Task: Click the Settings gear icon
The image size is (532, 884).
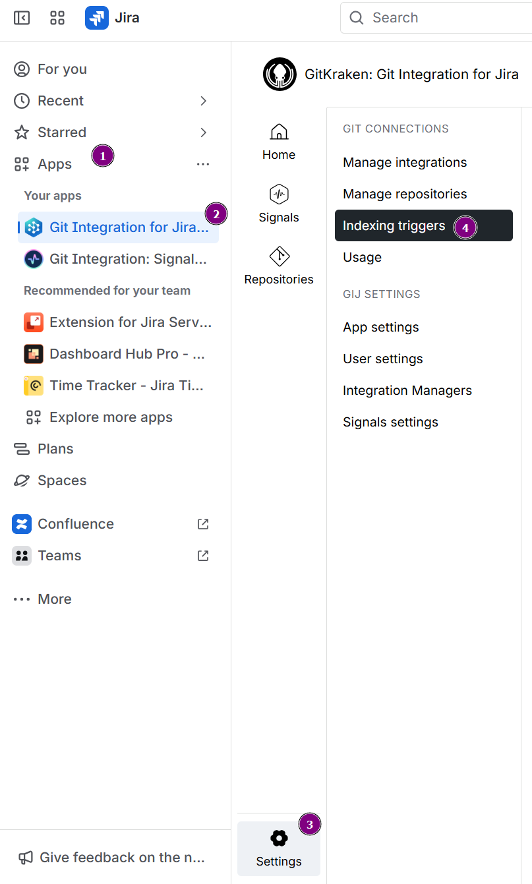Action: (279, 839)
